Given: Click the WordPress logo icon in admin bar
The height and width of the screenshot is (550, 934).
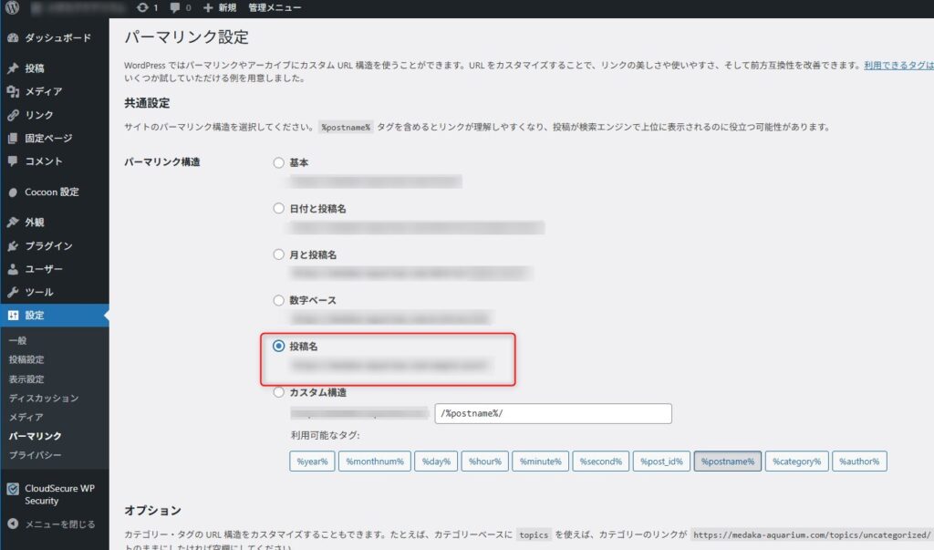Looking at the screenshot, I should click(13, 8).
